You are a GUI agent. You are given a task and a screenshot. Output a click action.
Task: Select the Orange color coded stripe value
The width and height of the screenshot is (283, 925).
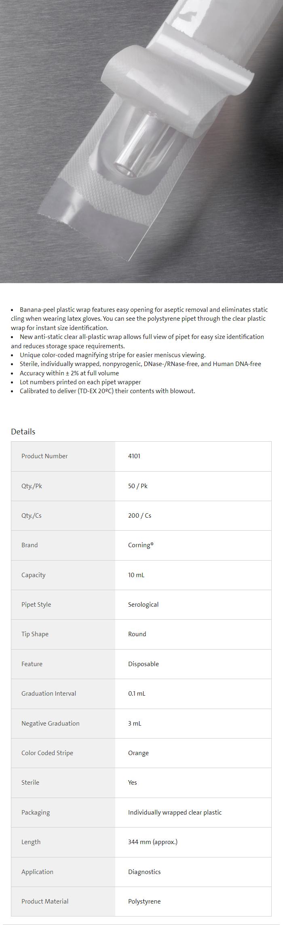(138, 753)
